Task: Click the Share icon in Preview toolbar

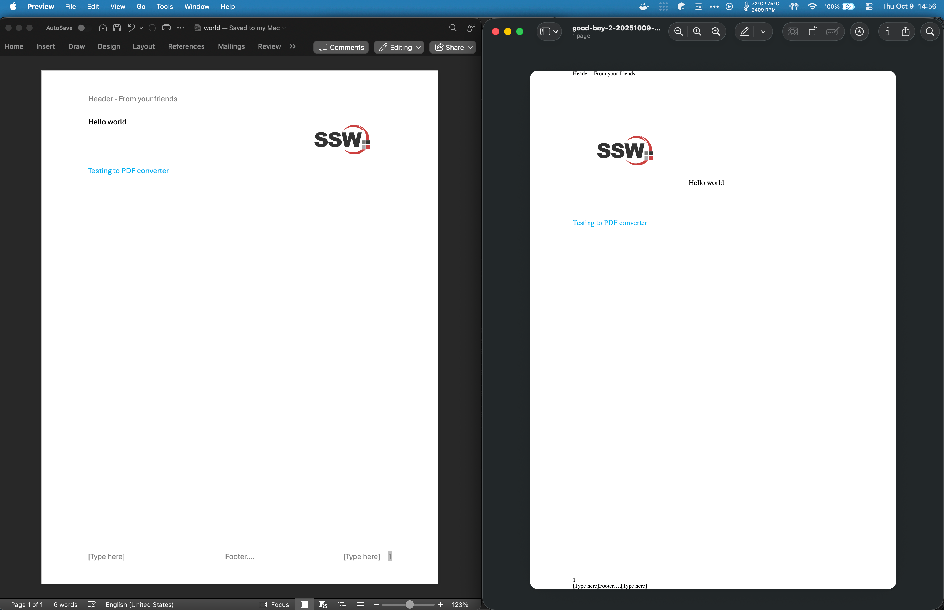Action: point(905,32)
